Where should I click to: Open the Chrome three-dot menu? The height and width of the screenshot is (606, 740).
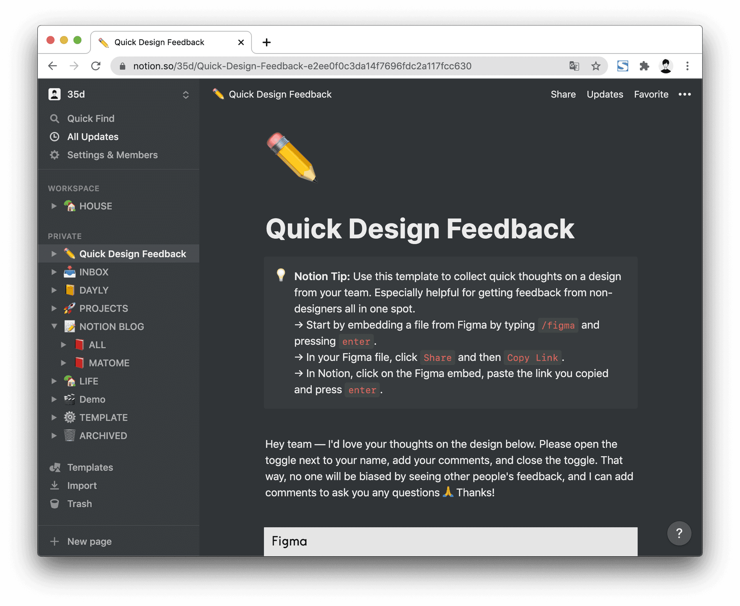tap(687, 66)
